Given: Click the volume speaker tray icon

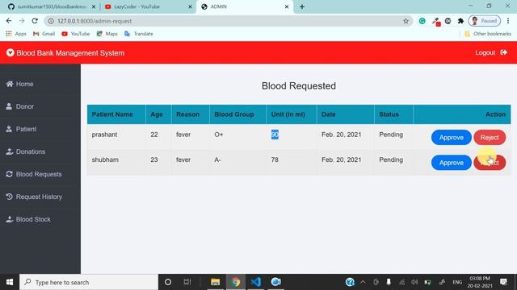Looking at the screenshot, I should click(414, 282).
